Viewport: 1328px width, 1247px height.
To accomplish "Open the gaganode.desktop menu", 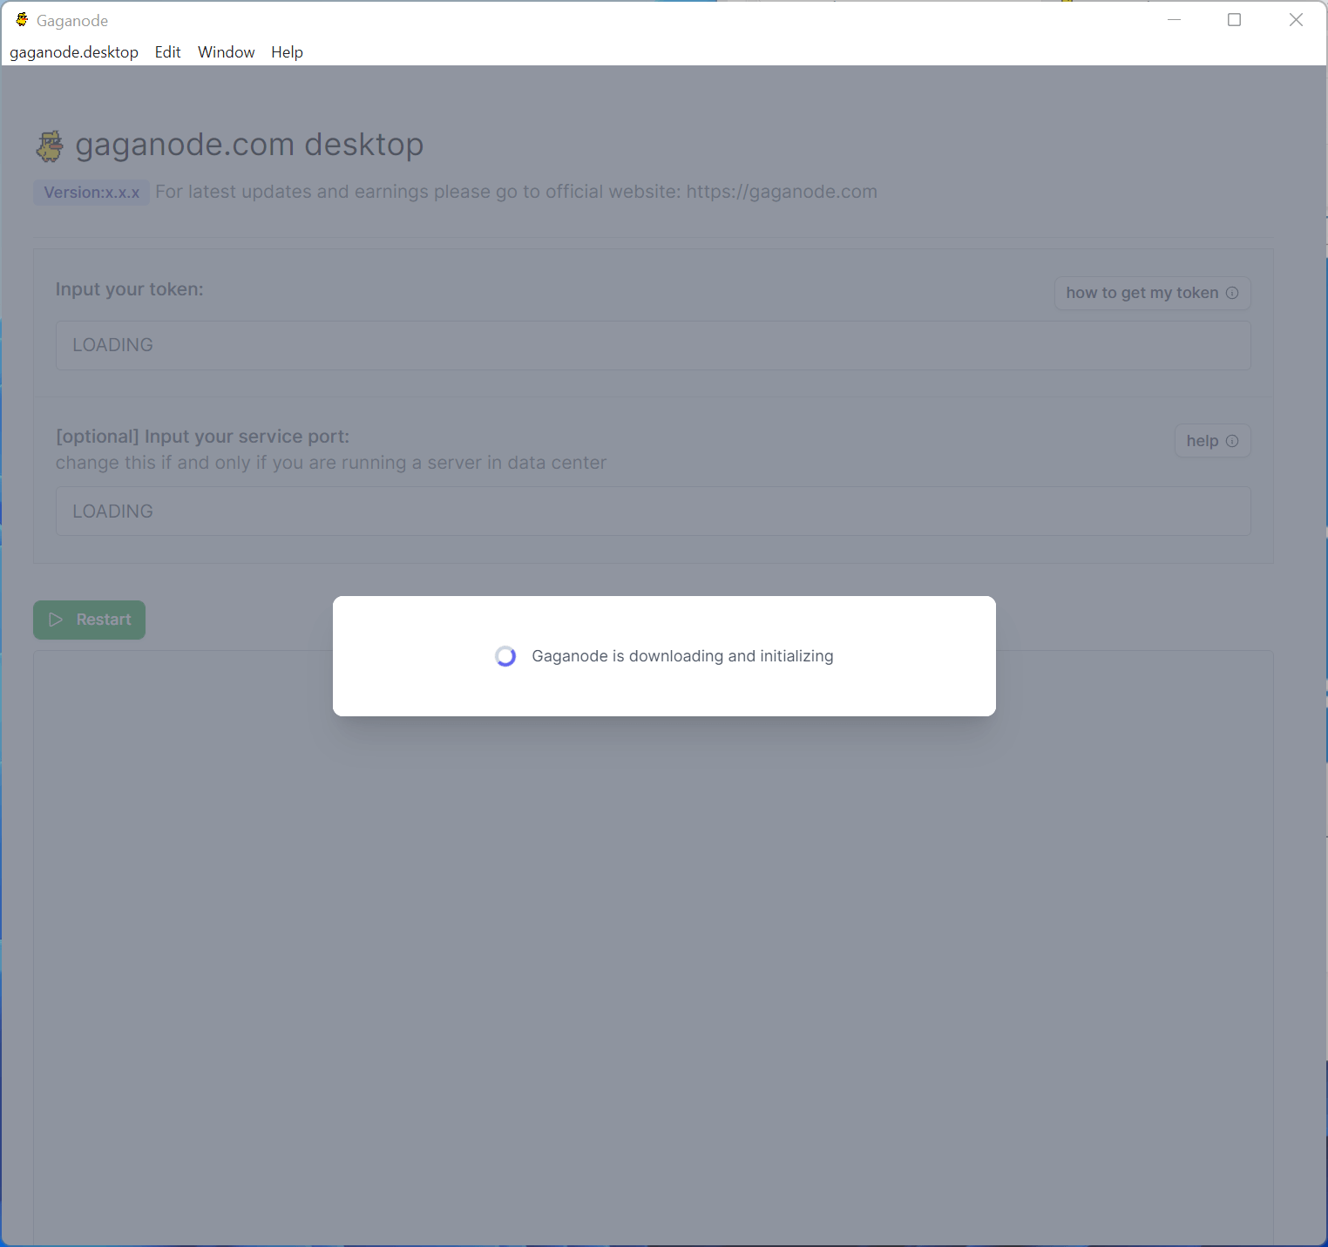I will pyautogui.click(x=74, y=52).
